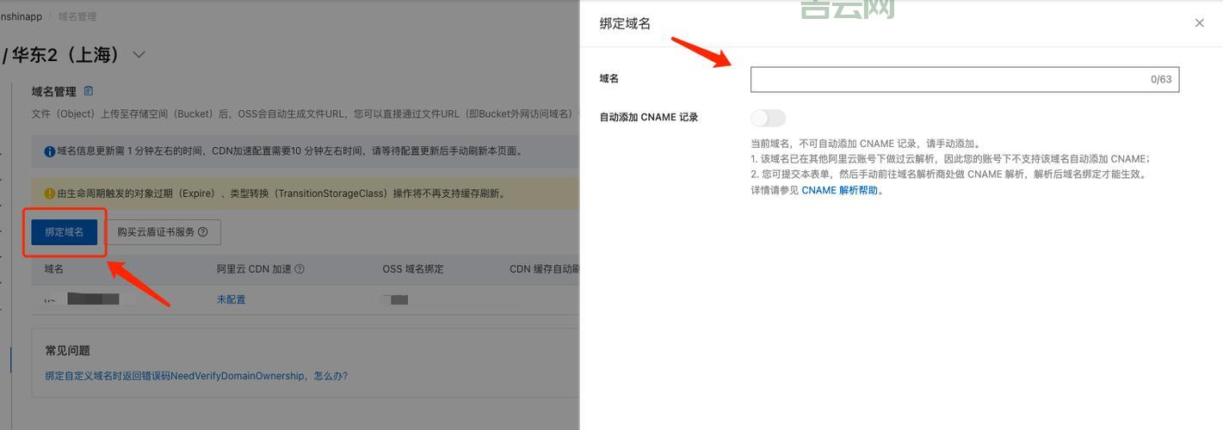Click the document icon beside 域名管理 heading

(x=88, y=91)
